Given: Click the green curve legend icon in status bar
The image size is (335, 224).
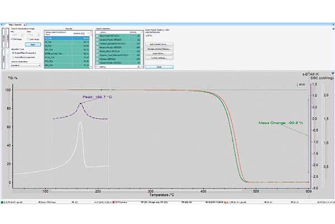Looking at the screenshot, I should [2, 202].
